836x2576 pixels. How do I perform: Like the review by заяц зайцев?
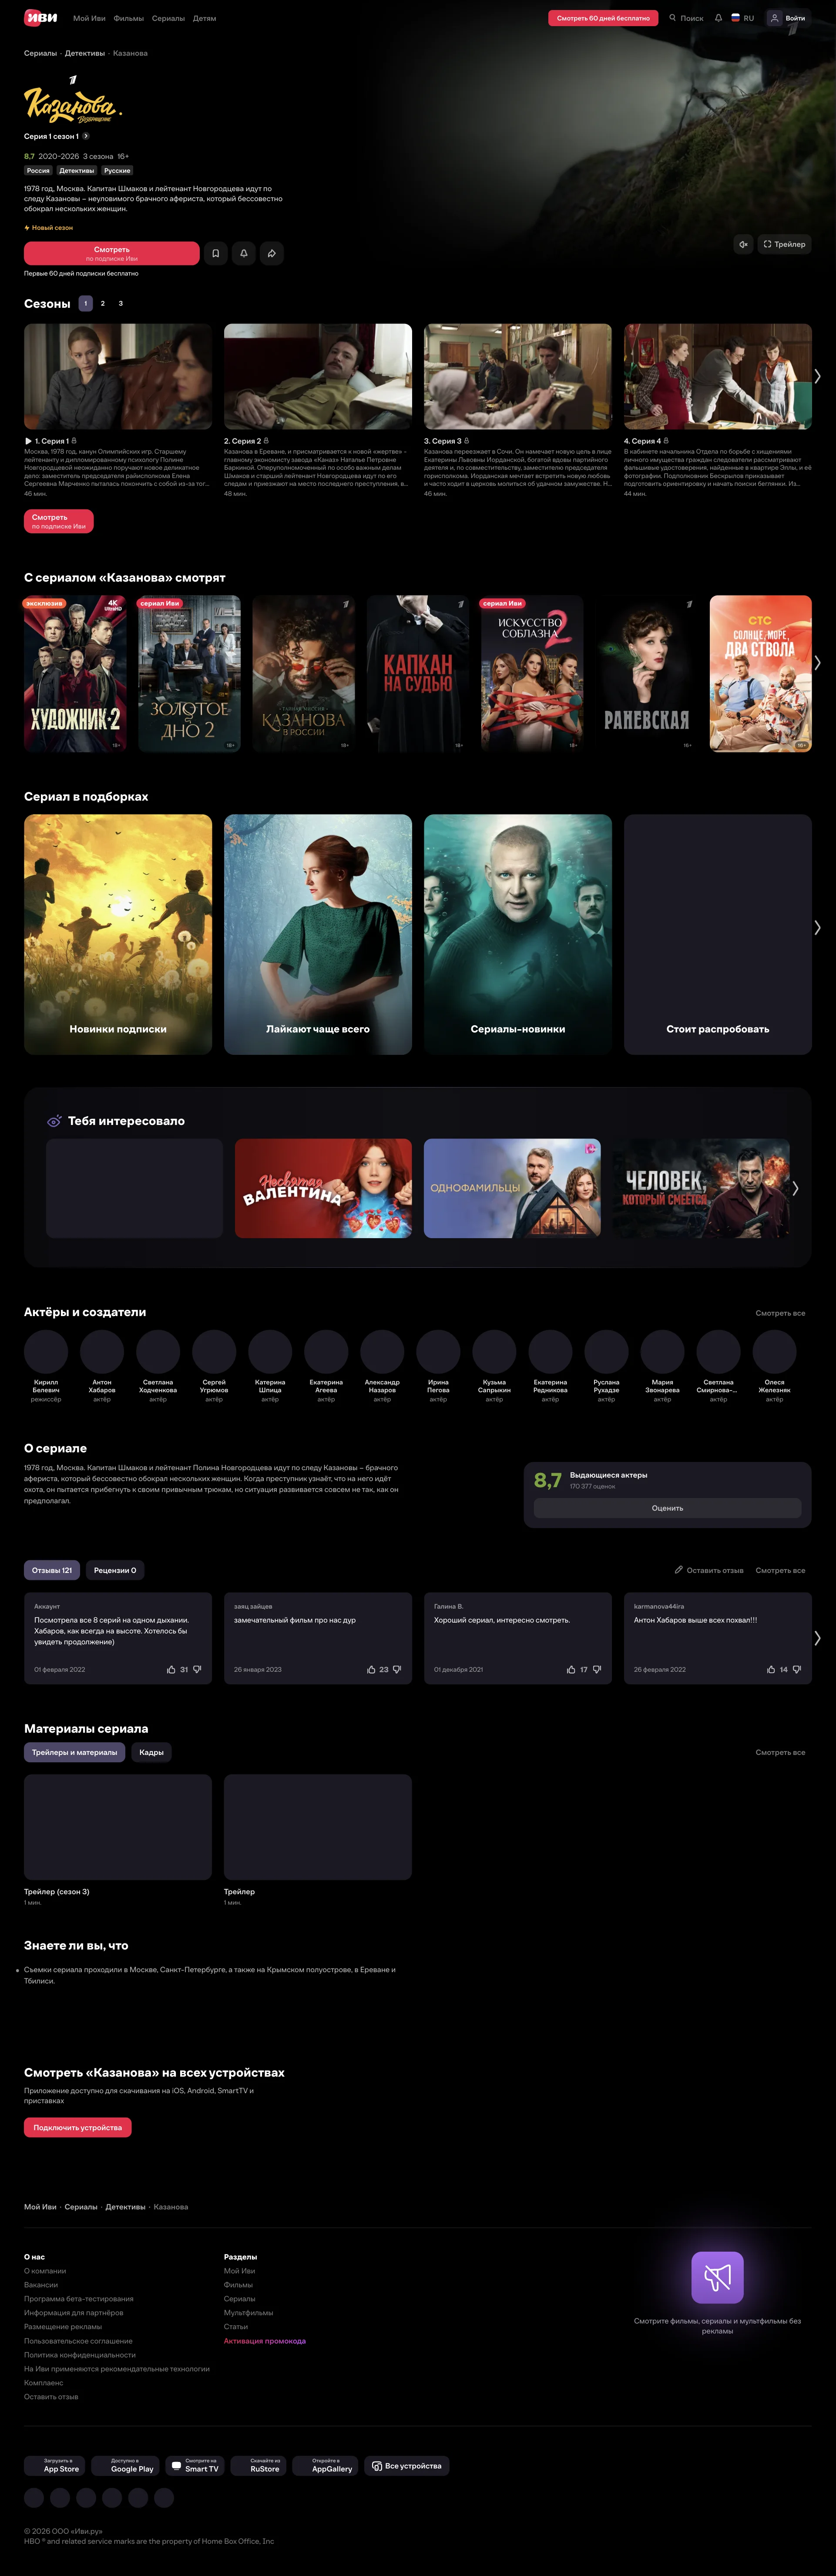click(x=372, y=1669)
